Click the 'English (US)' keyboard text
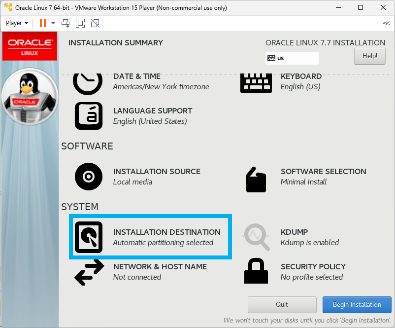Screen dimensions: 395x328 click(x=300, y=87)
